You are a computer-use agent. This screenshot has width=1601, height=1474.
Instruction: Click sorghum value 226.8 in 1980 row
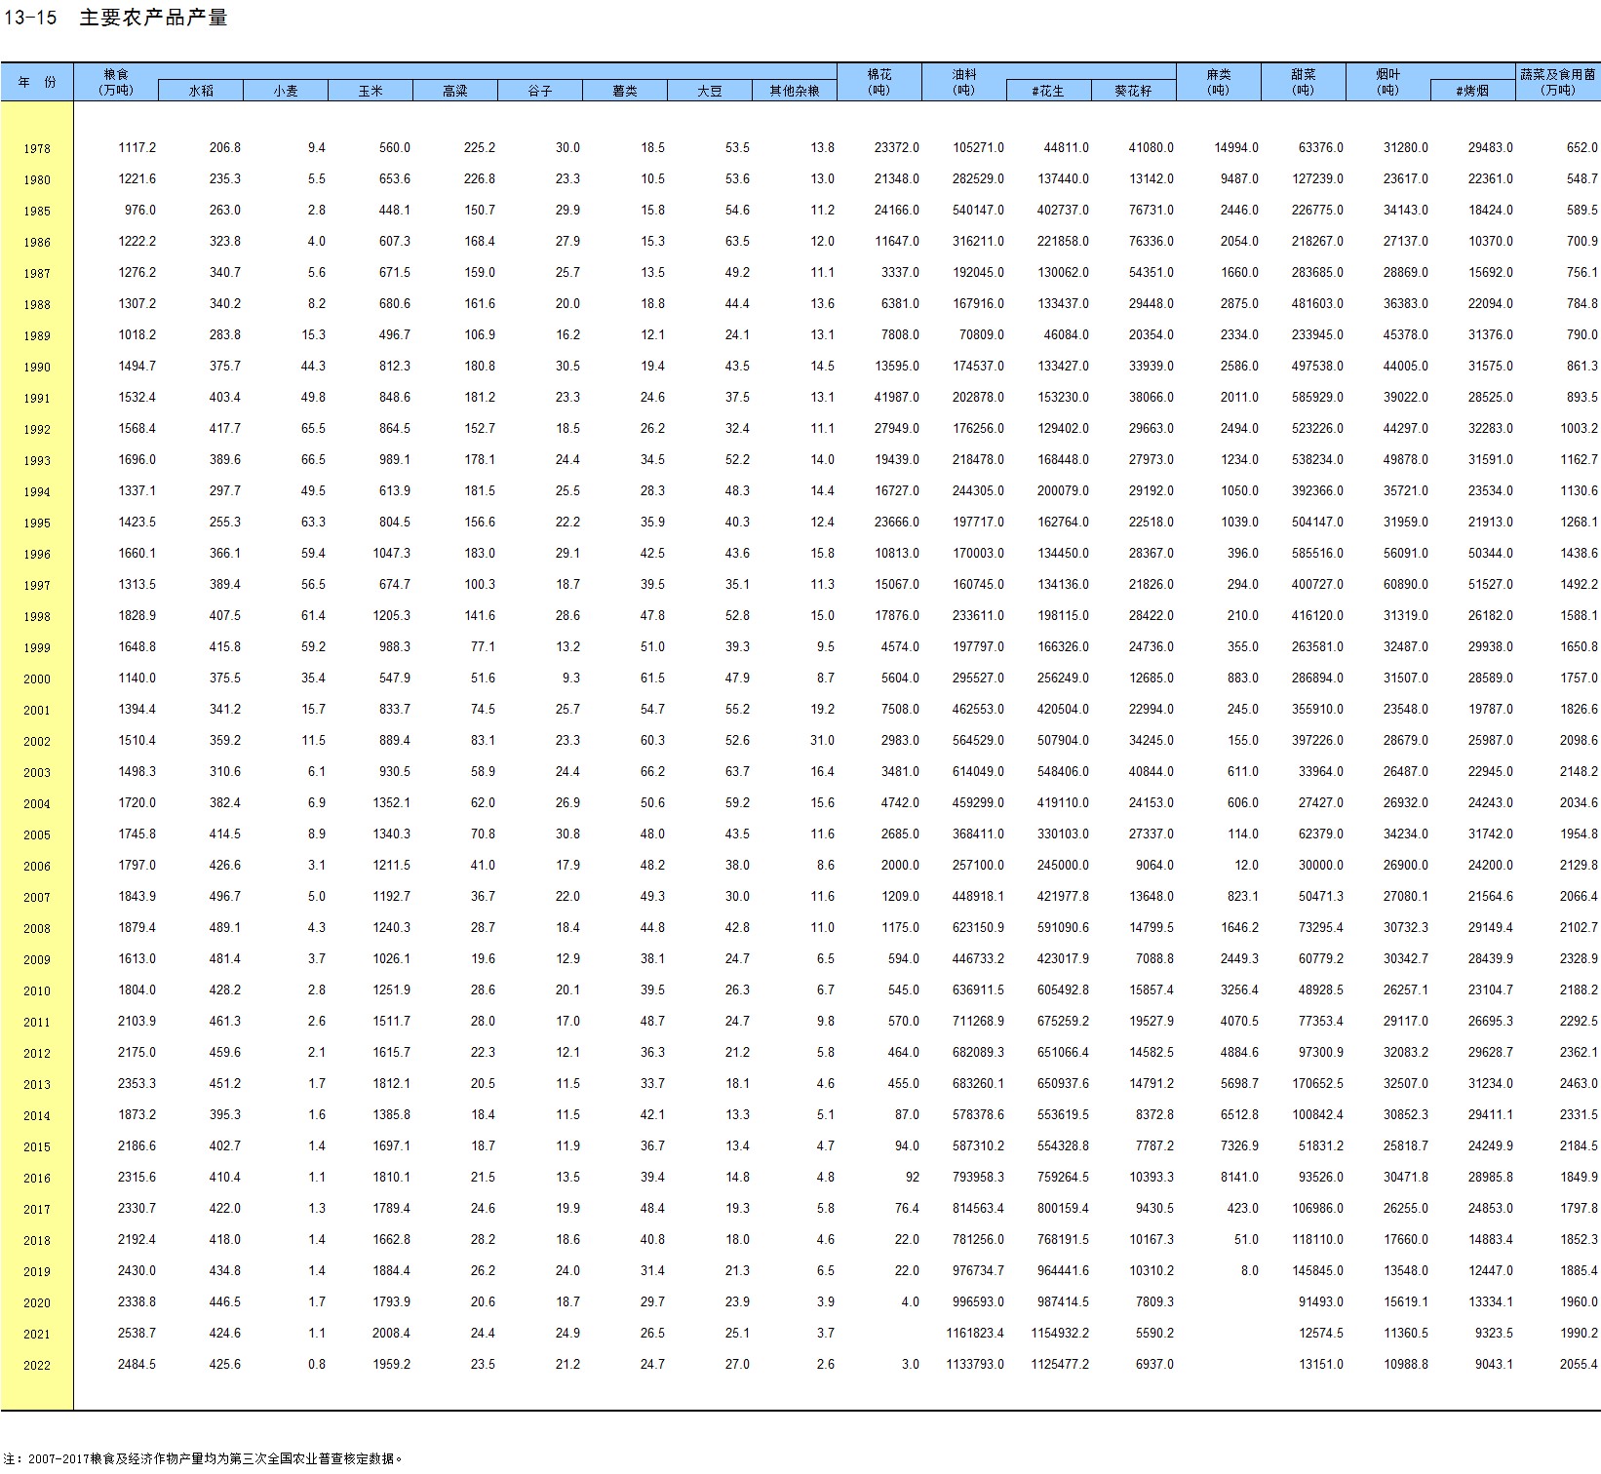click(480, 179)
